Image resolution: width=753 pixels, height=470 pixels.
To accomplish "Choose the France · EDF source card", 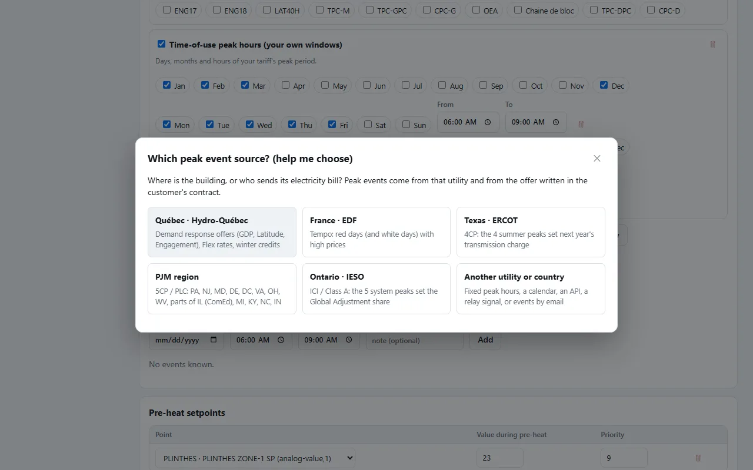I will [376, 232].
